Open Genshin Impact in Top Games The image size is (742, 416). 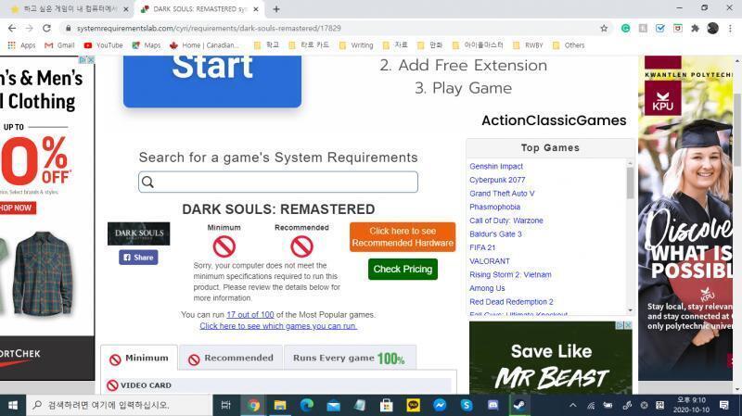(x=496, y=167)
